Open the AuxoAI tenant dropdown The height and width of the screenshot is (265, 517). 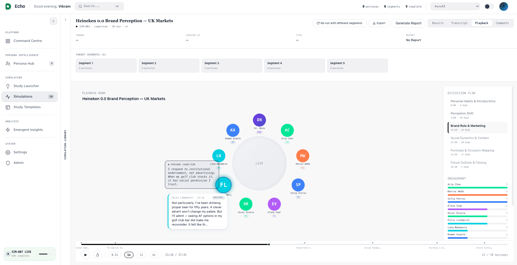(455, 6)
